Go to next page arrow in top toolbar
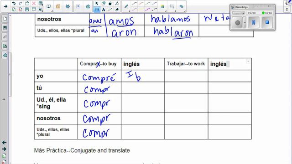292x164 pixels. 5,6
